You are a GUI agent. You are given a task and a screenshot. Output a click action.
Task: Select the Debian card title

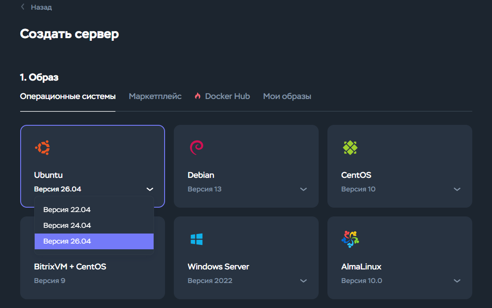pos(201,175)
